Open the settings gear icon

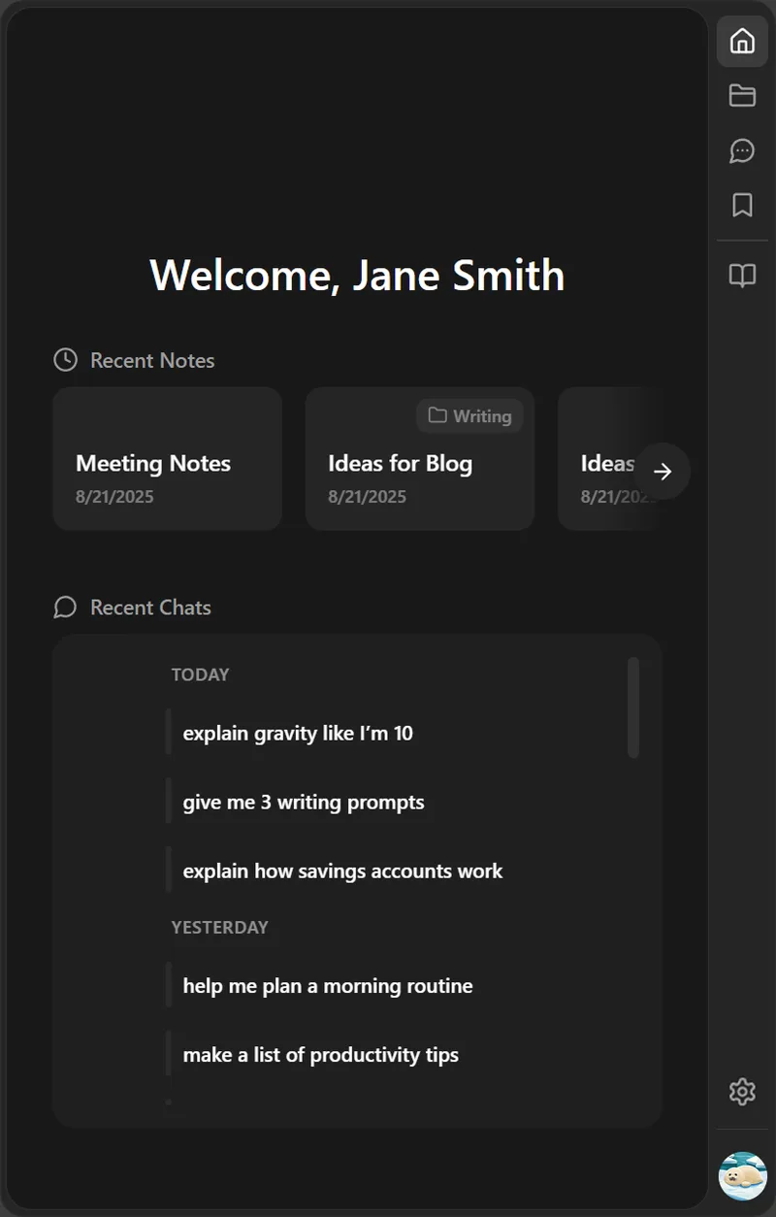click(742, 1092)
